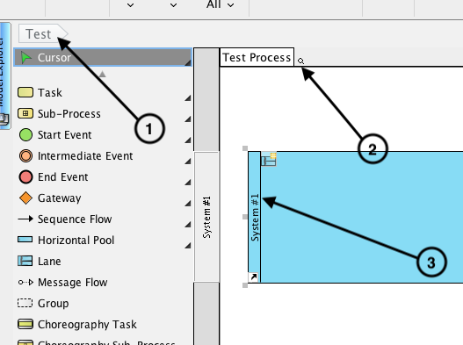Image resolution: width=463 pixels, height=345 pixels.
Task: Expand Gateway variants triangle
Action: tap(188, 204)
